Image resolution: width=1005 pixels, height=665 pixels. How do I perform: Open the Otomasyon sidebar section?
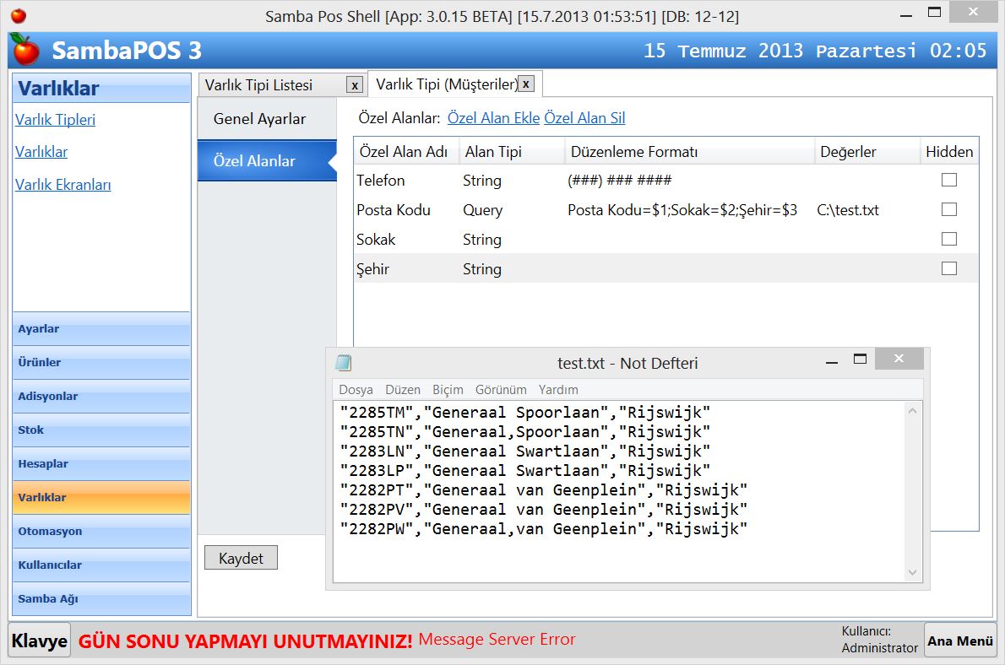click(101, 532)
